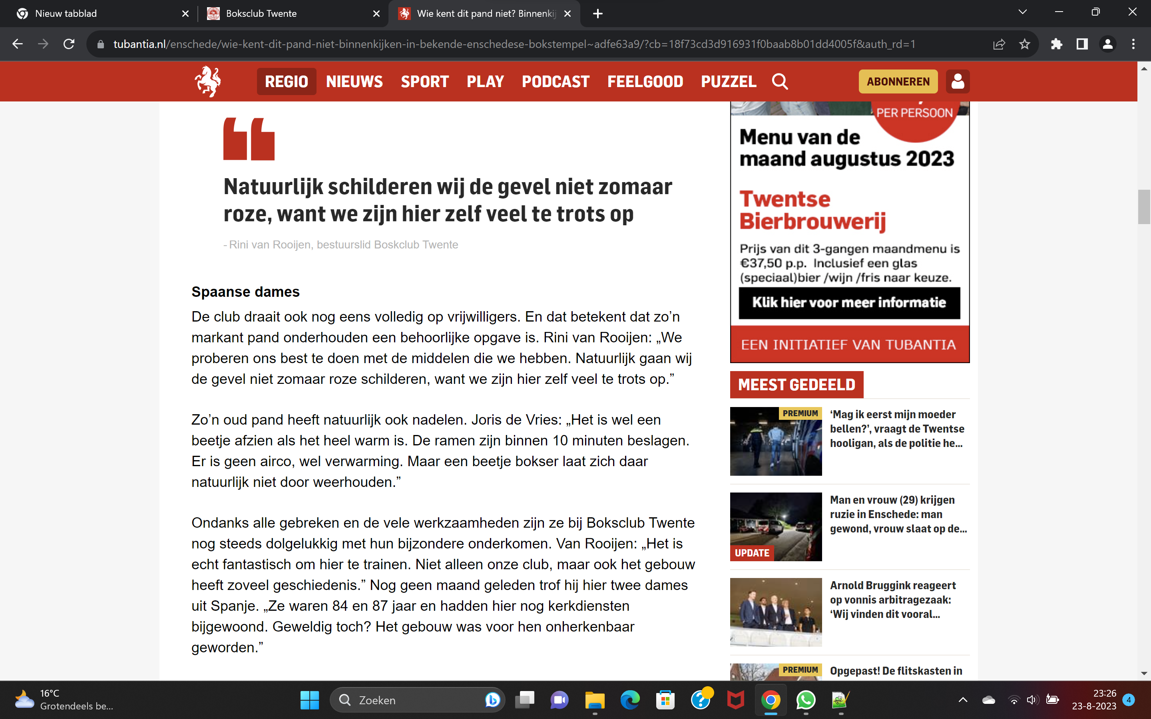Screen dimensions: 1151x719
Task: Click the page vertical scrollbar thumb
Action: [1144, 207]
